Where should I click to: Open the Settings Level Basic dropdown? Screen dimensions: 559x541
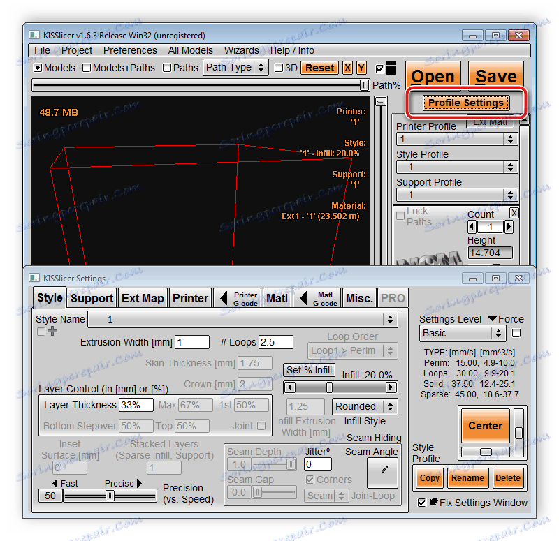click(463, 334)
